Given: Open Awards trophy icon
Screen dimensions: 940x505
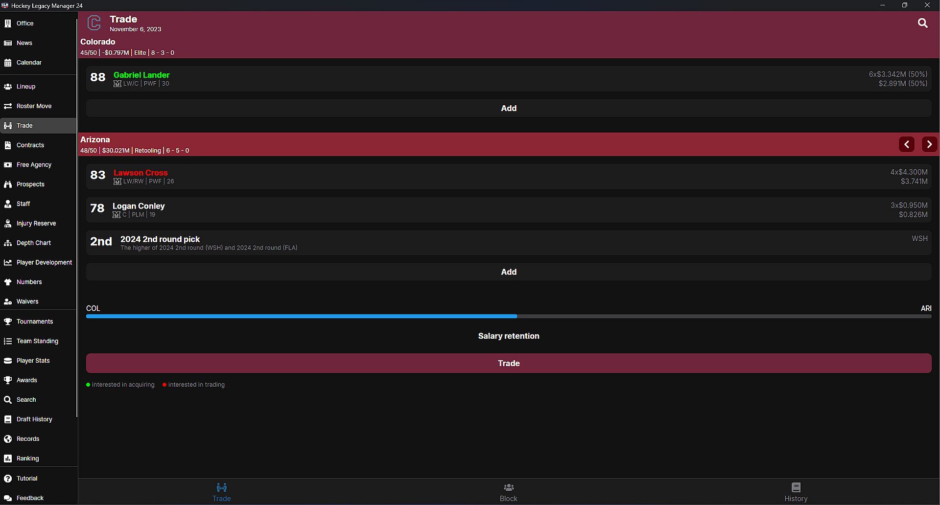Looking at the screenshot, I should point(8,381).
